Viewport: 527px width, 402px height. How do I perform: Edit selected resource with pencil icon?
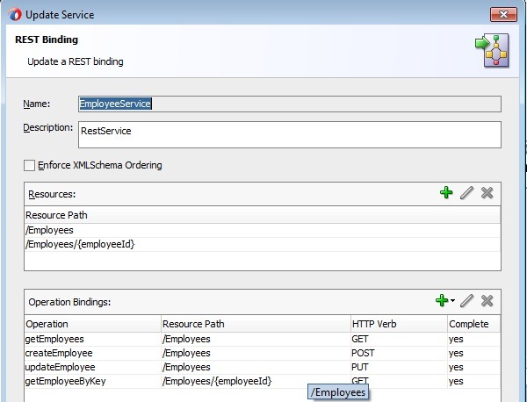[x=467, y=192]
